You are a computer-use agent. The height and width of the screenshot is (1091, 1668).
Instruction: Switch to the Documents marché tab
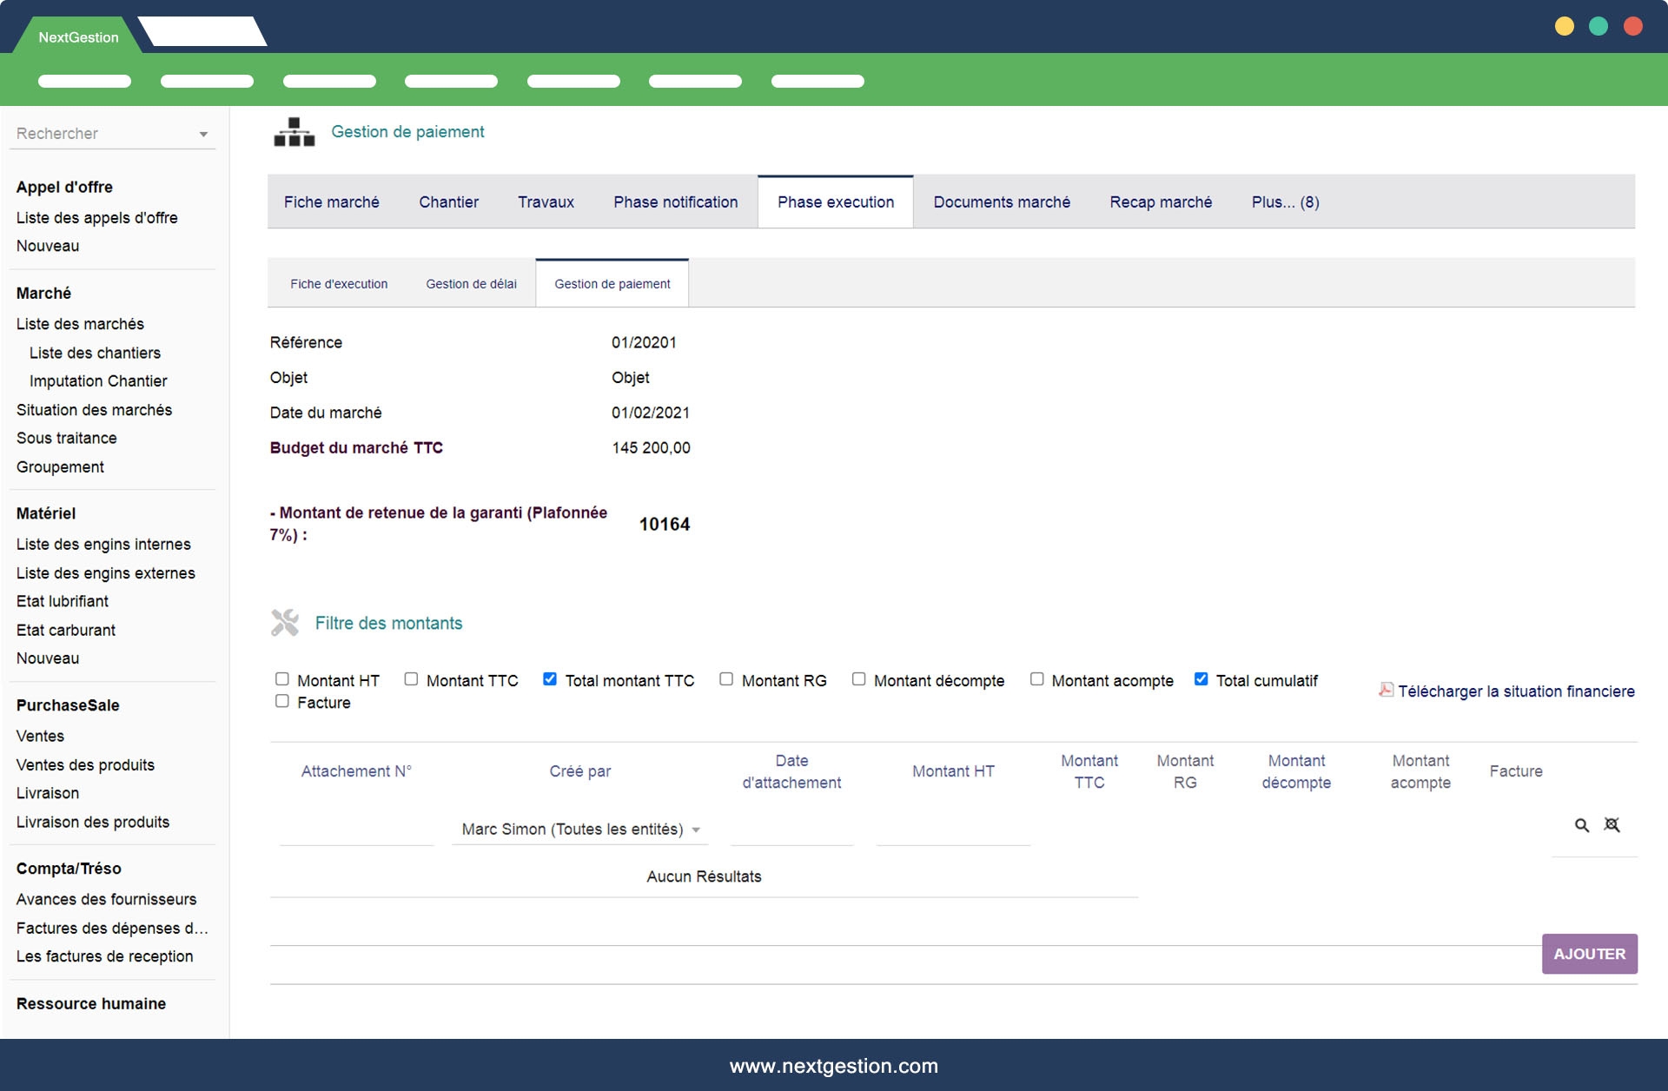(x=1001, y=202)
